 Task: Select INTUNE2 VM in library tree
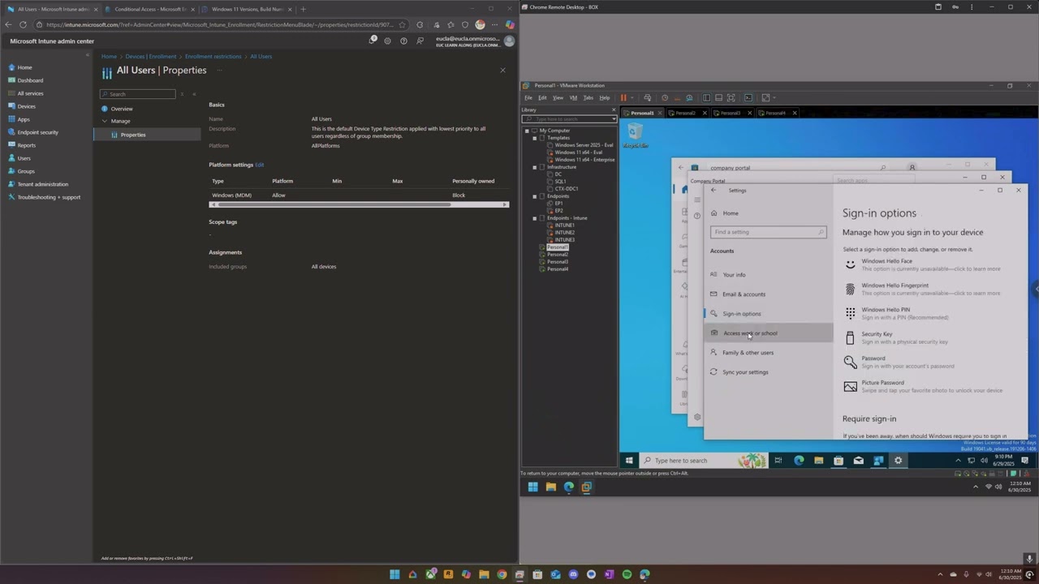[565, 233]
